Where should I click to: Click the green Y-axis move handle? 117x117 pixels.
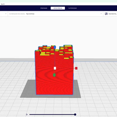pos(54,75)
